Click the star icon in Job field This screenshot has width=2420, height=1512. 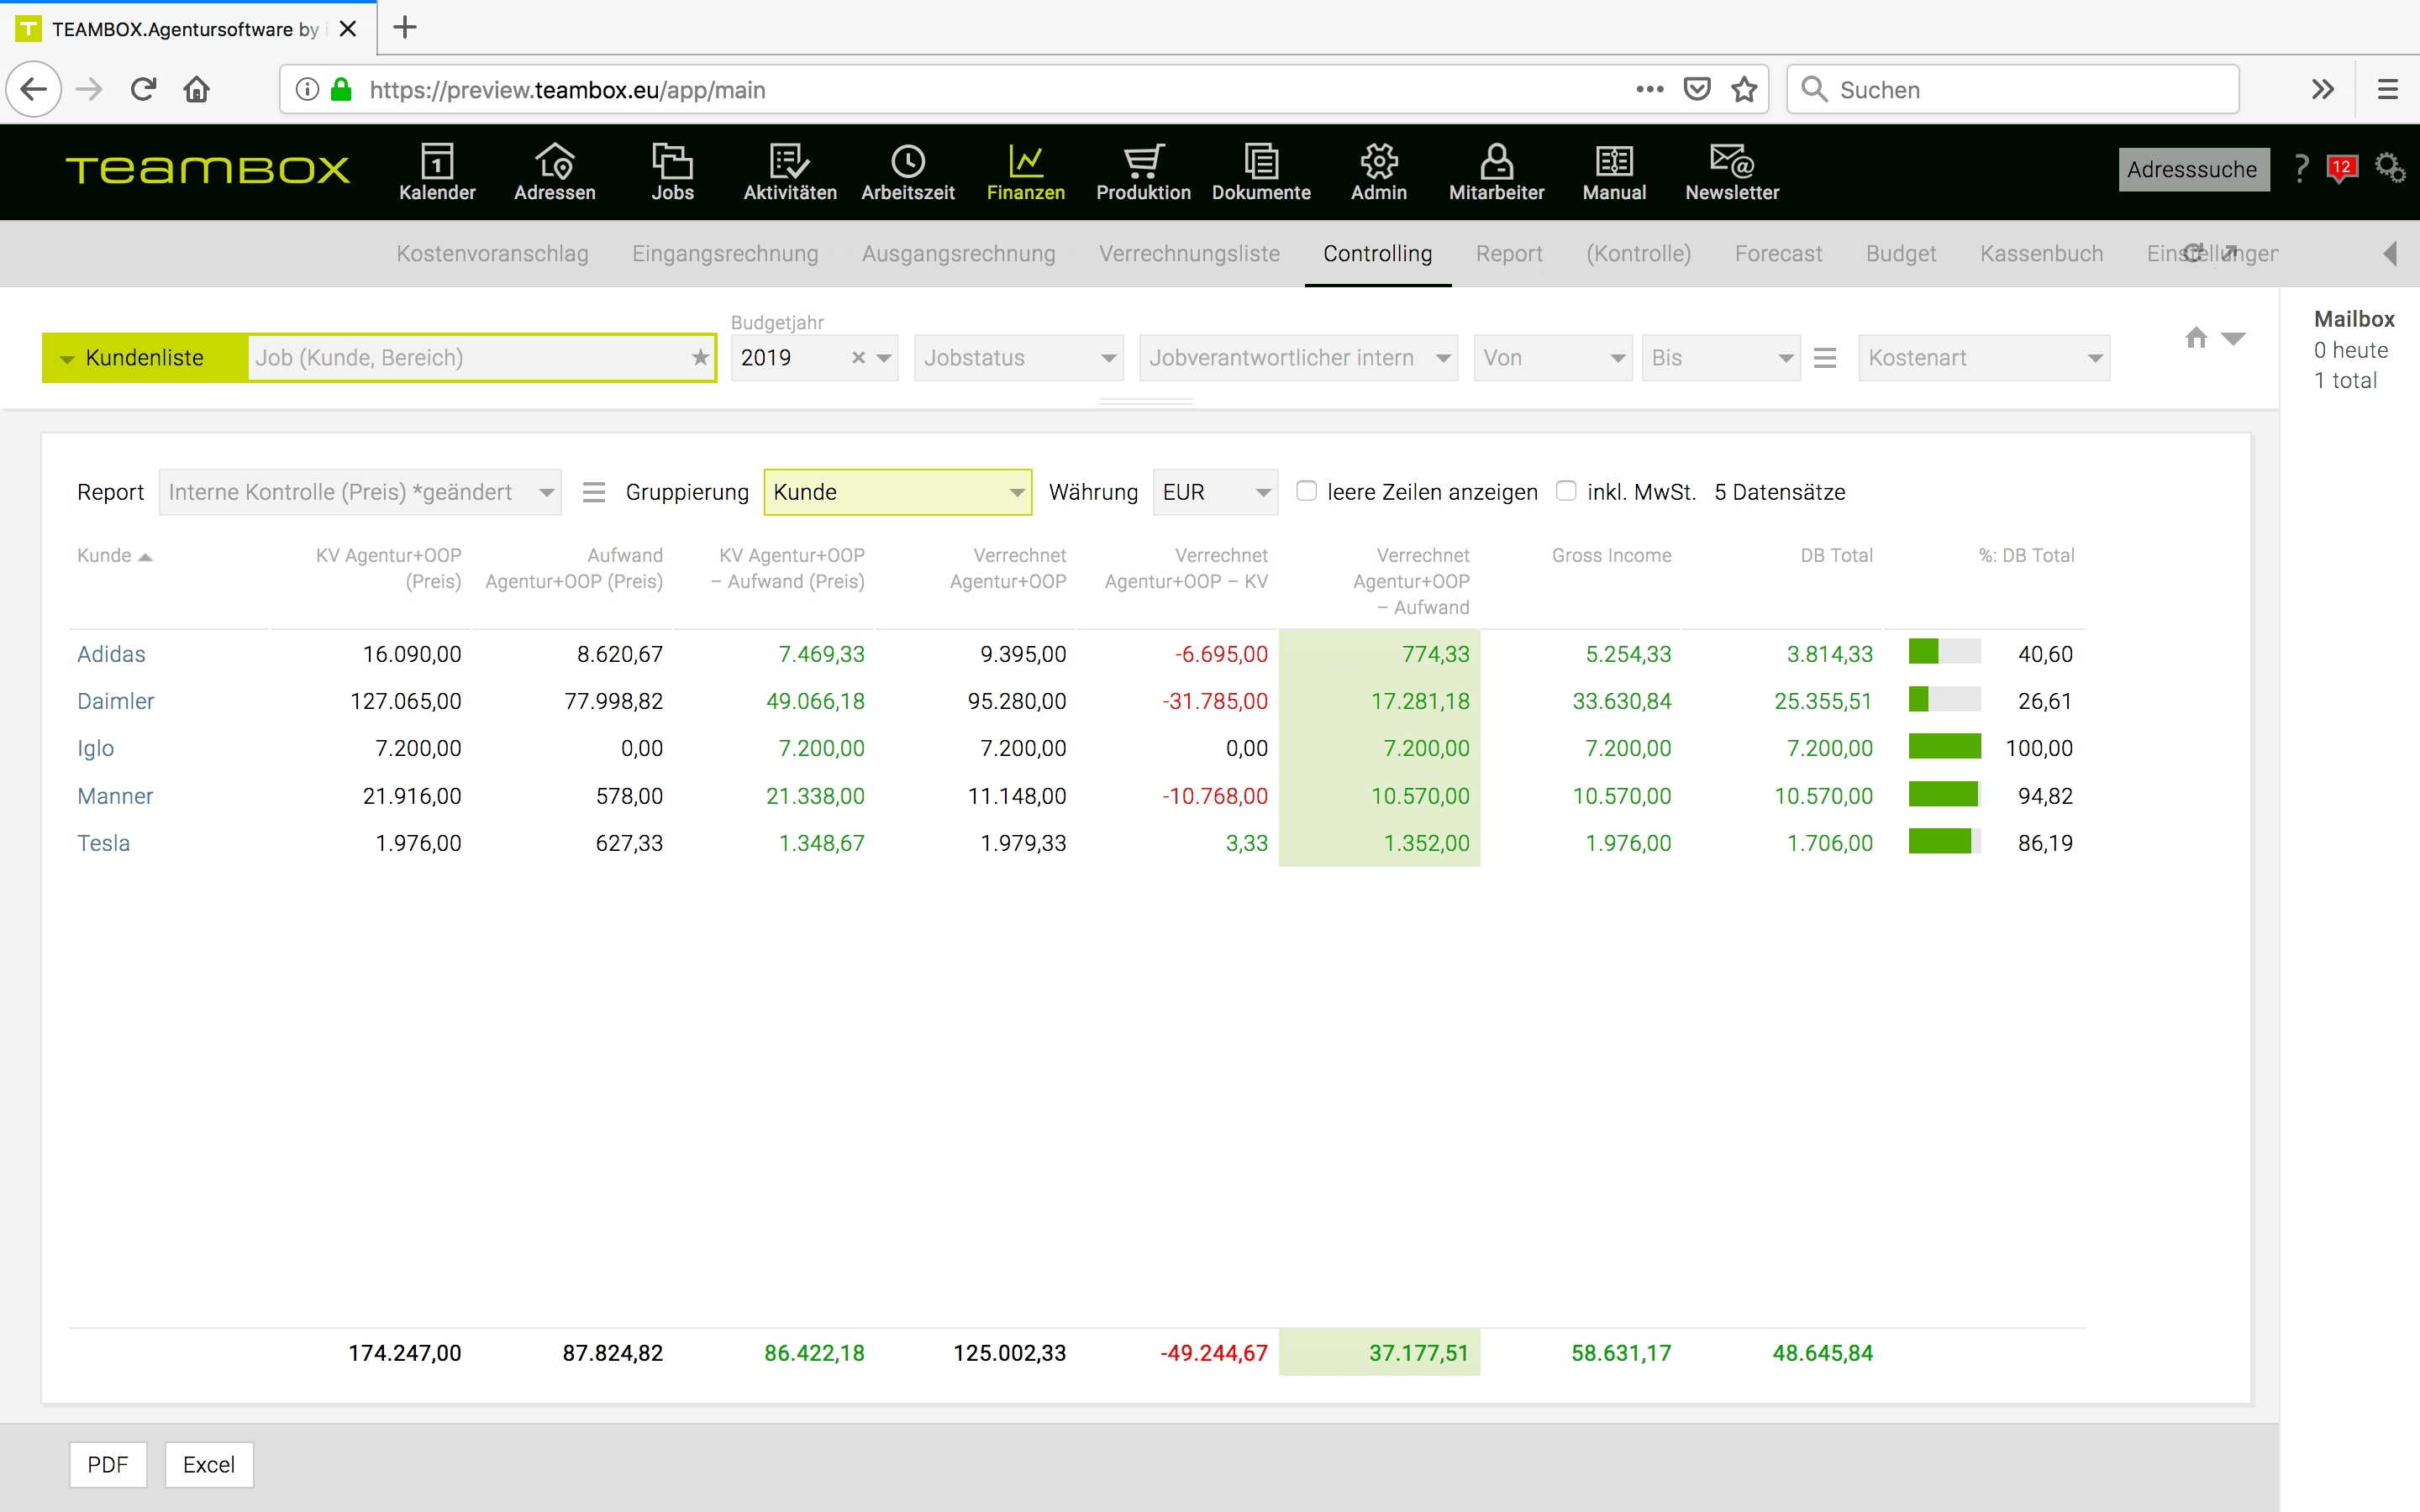pyautogui.click(x=700, y=358)
